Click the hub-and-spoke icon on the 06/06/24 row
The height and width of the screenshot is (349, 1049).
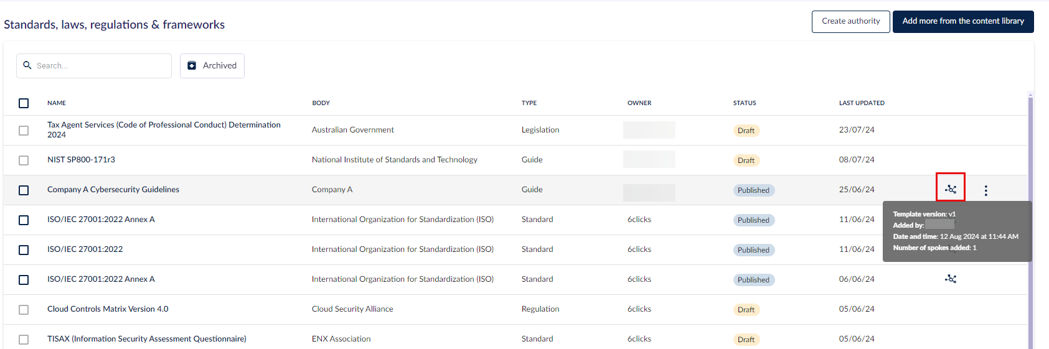pos(951,279)
